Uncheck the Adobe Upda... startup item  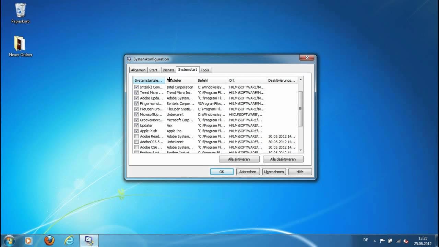(x=137, y=98)
